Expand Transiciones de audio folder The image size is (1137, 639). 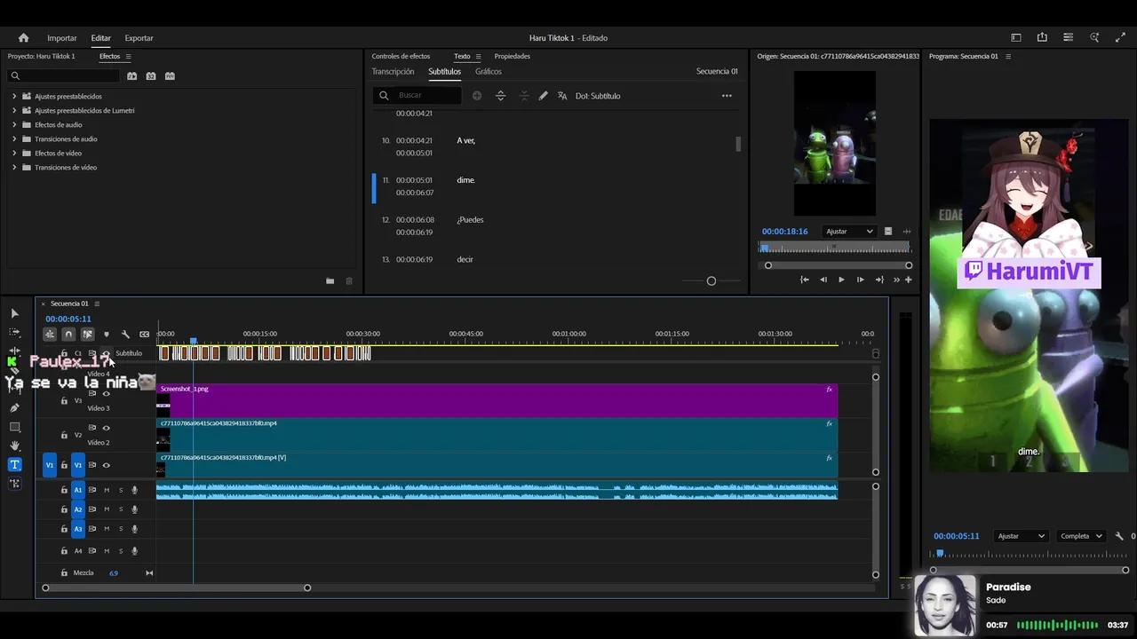pos(14,139)
